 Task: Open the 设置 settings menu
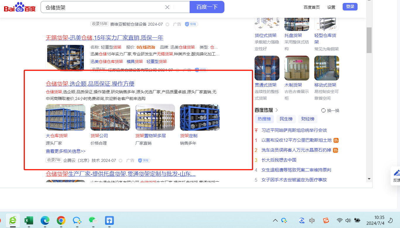click(x=331, y=7)
